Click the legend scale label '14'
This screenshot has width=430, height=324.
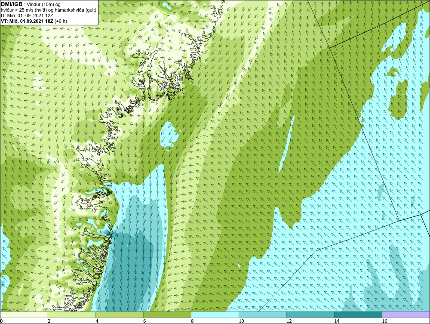(x=337, y=321)
